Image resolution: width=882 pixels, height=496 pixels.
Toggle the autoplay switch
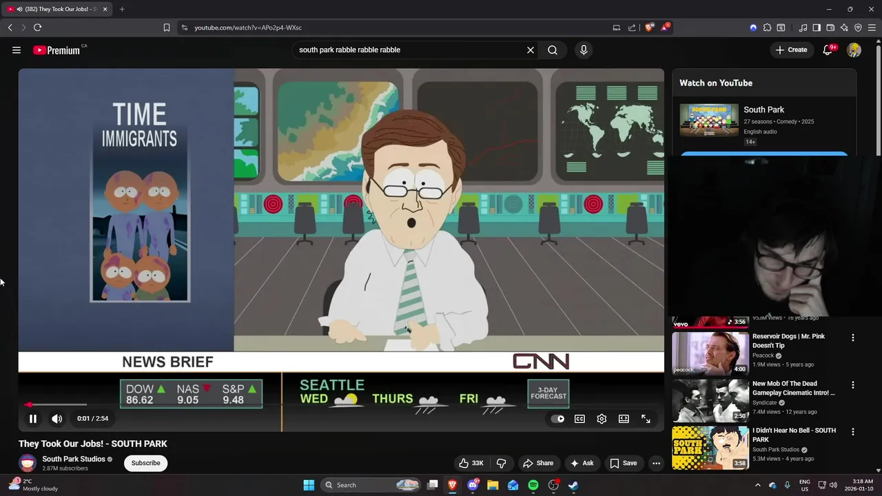tap(558, 419)
